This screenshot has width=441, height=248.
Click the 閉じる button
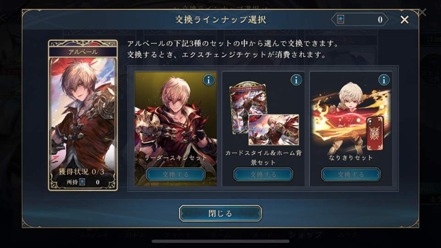coord(220,214)
